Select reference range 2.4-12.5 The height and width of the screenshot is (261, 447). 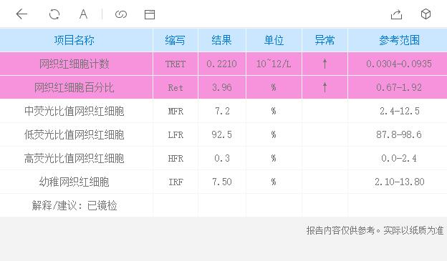pyautogui.click(x=400, y=111)
